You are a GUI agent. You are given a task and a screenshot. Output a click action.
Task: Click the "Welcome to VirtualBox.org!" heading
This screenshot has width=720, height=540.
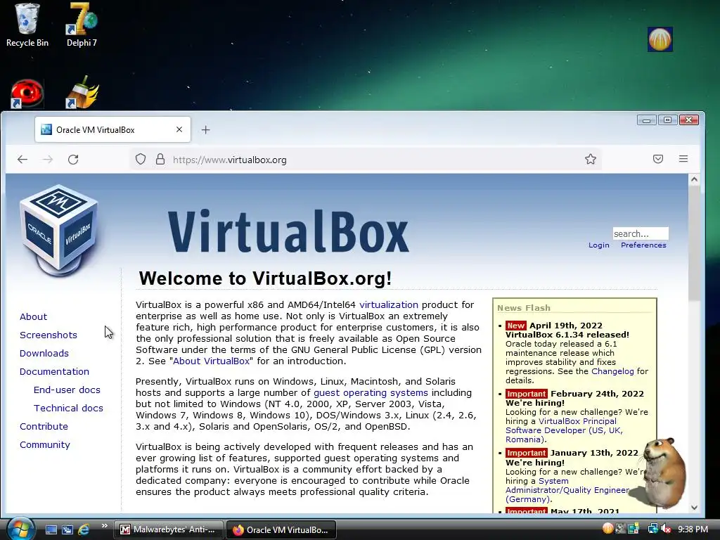265,278
